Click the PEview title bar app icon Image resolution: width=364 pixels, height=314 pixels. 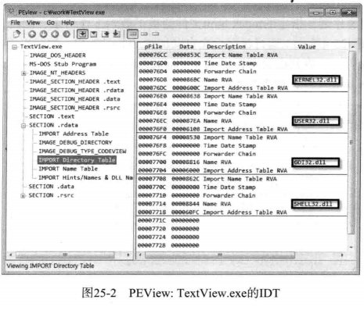tap(12, 12)
